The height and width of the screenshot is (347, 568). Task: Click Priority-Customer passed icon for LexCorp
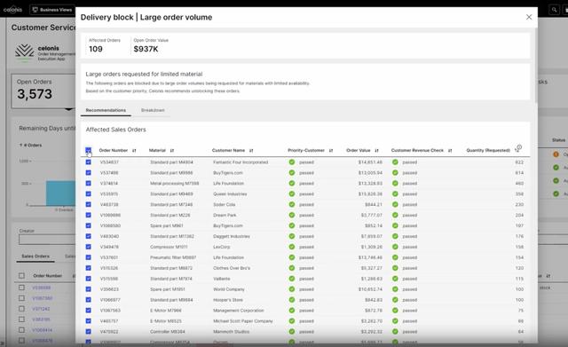click(x=292, y=247)
